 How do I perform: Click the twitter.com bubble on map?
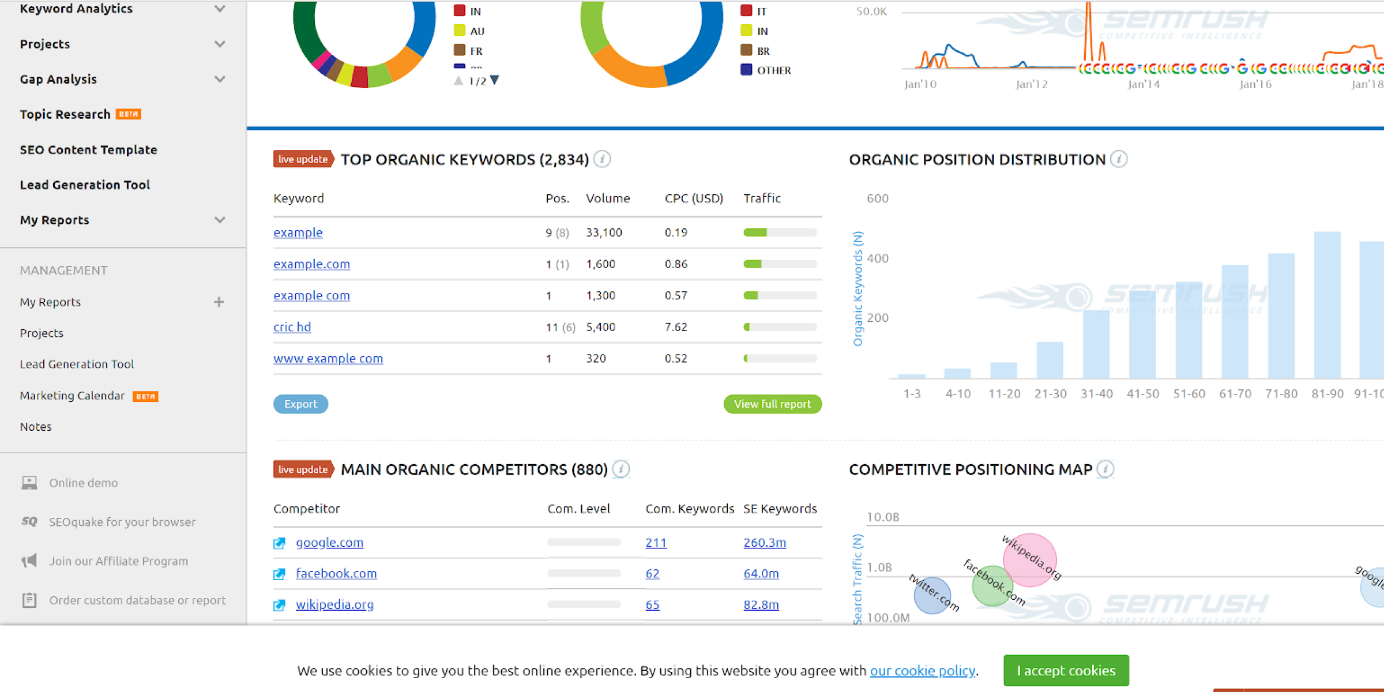(x=932, y=595)
